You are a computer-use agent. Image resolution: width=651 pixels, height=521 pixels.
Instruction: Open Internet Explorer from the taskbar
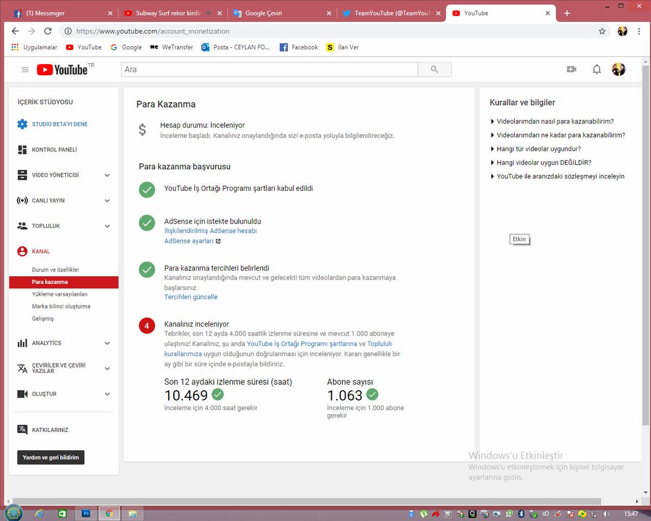39,513
